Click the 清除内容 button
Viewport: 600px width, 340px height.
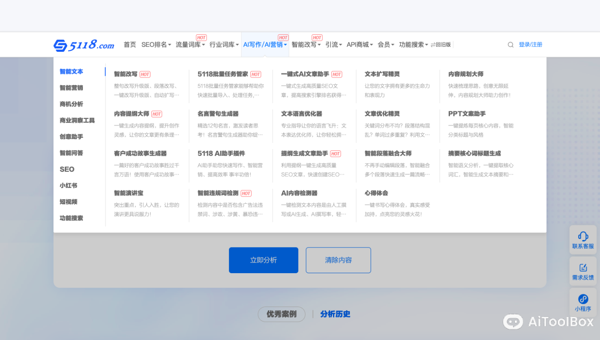tap(338, 260)
